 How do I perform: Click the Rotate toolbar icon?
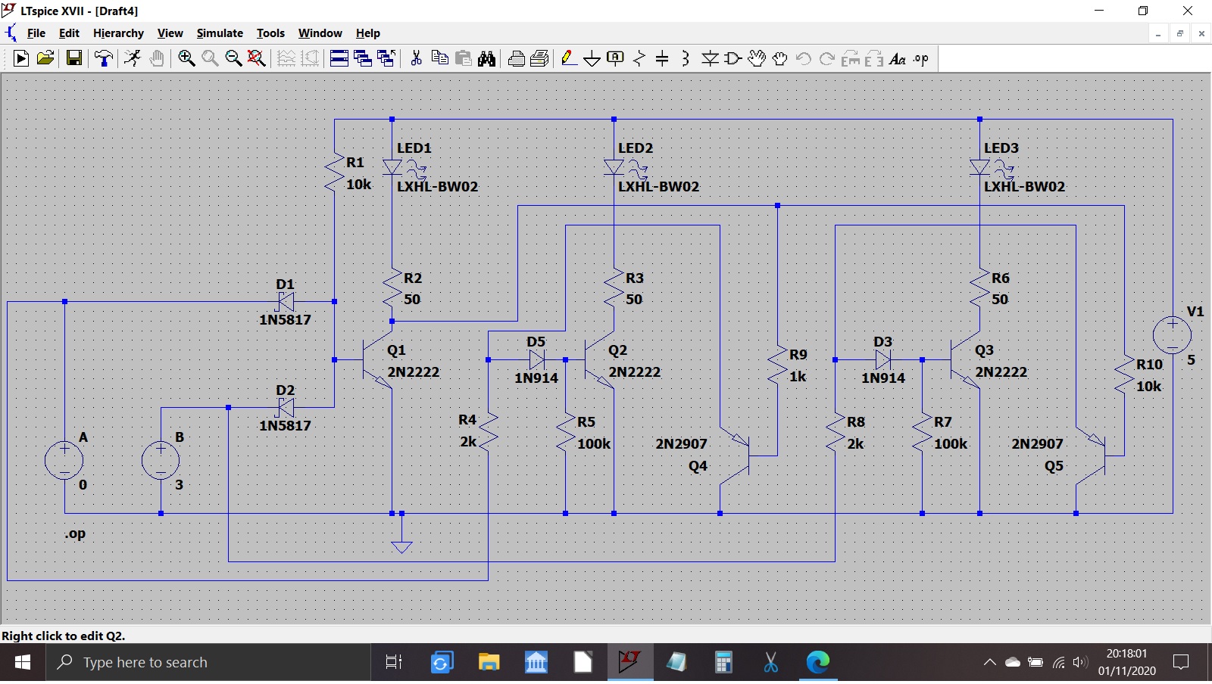coord(851,58)
